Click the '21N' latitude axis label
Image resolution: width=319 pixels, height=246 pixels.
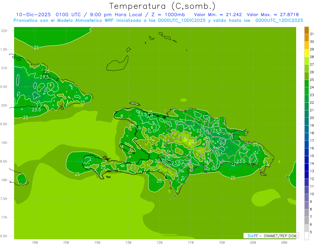[4, 68]
